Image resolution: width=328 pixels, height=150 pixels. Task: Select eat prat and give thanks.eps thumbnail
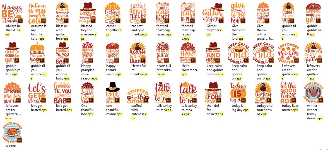pos(138,13)
